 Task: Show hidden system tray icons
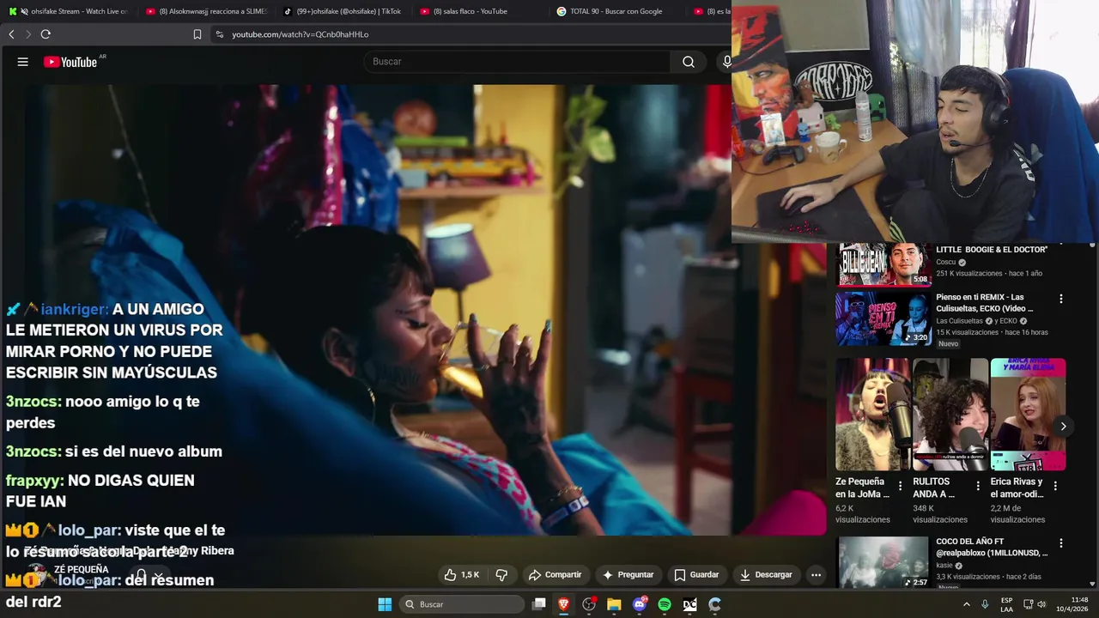966,604
